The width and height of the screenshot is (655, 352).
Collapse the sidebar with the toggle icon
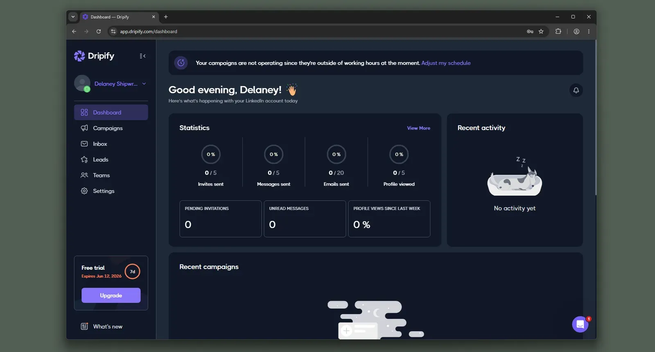pyautogui.click(x=142, y=56)
